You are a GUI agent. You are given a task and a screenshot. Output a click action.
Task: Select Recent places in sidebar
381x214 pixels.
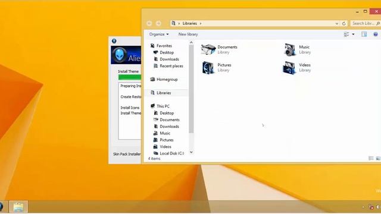pyautogui.click(x=171, y=66)
